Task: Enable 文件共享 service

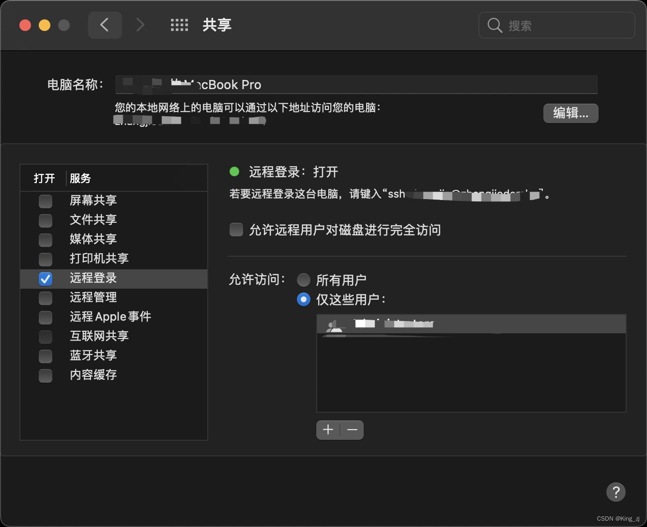Action: 46,220
